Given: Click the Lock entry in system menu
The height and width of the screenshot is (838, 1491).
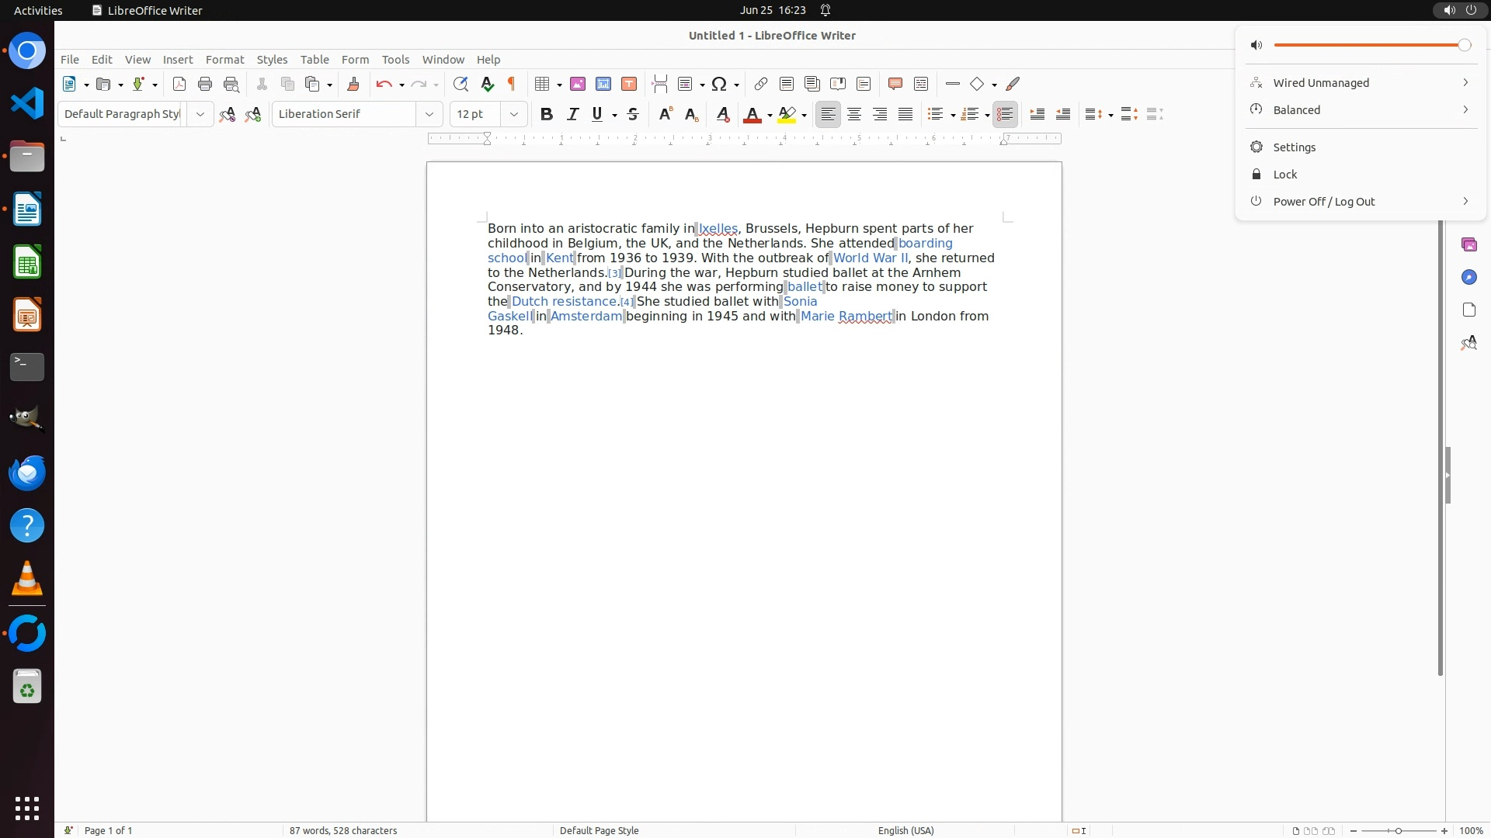Looking at the screenshot, I should [x=1284, y=175].
